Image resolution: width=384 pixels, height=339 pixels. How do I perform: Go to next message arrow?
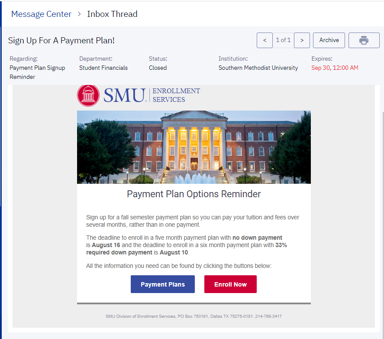pyautogui.click(x=302, y=40)
